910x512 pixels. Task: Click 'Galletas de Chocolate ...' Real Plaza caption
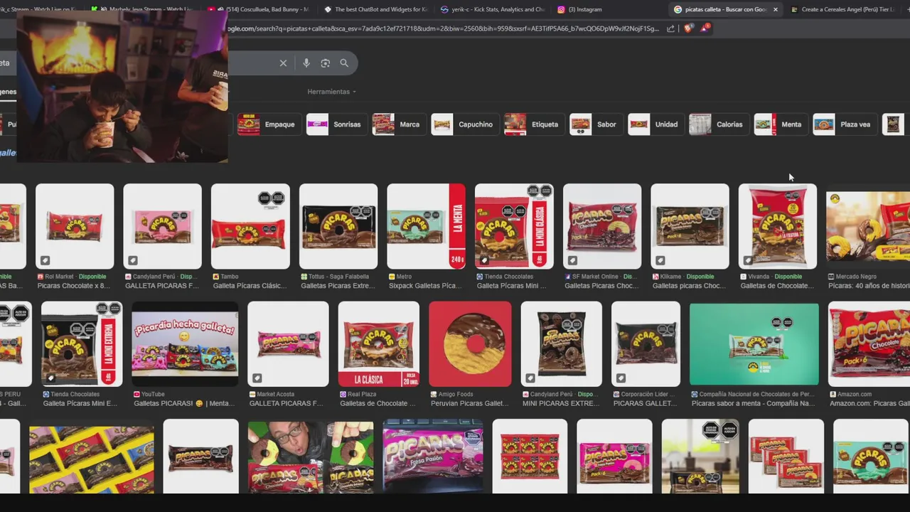coord(378,403)
